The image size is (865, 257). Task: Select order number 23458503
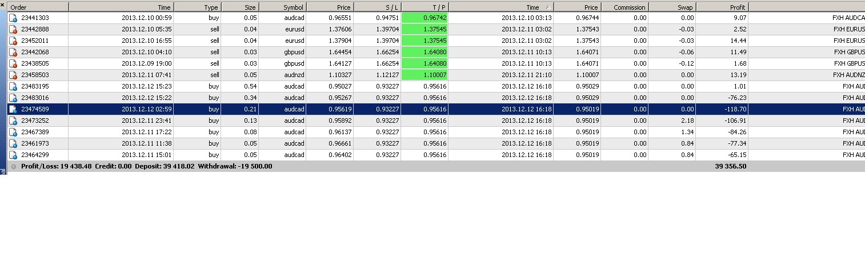(35, 75)
